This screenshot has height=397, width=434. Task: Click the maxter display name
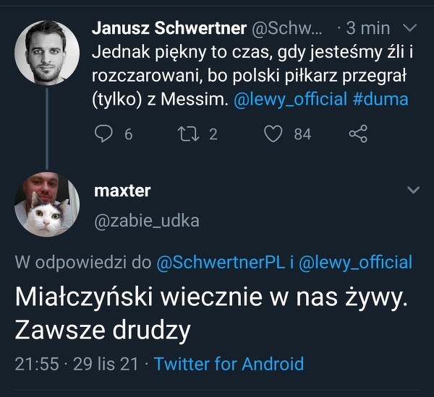[x=122, y=191]
